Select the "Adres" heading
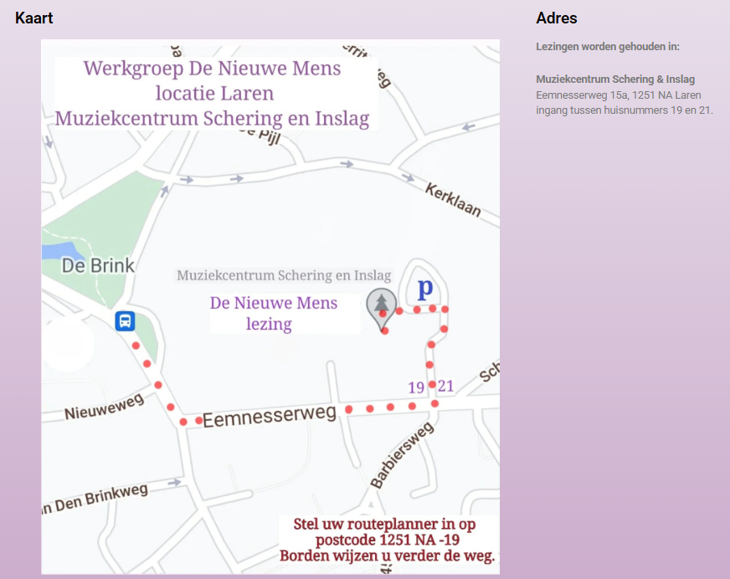730x579 pixels. (555, 18)
